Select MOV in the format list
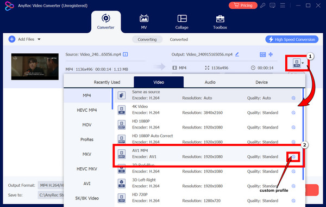This screenshot has height=207, width=326. click(87, 125)
